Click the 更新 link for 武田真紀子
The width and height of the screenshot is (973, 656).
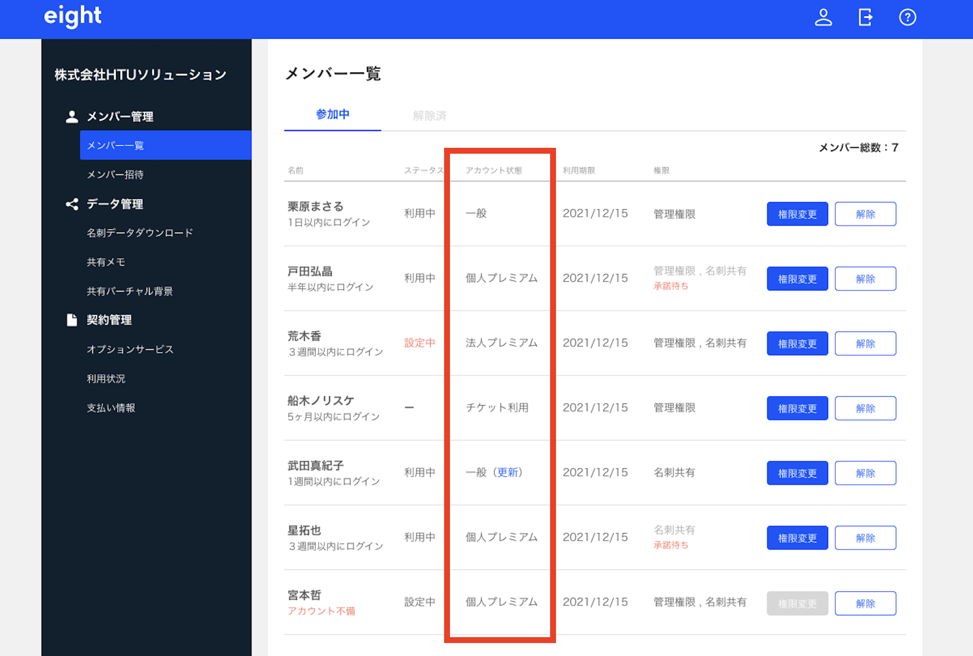(507, 472)
